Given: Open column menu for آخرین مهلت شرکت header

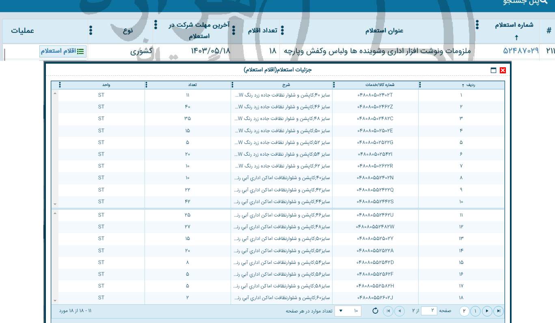Looking at the screenshot, I should point(156,25).
